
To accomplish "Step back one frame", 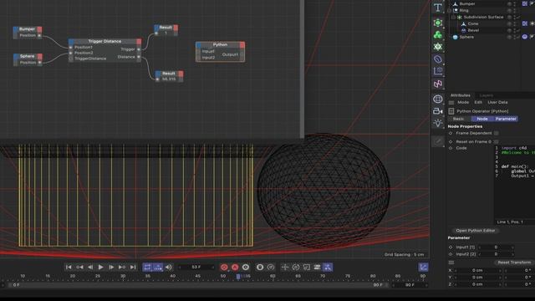I will click(90, 268).
